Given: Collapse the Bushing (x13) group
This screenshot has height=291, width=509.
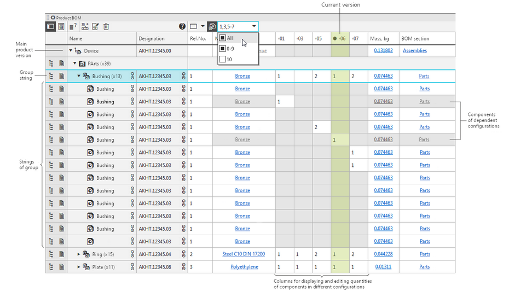Looking at the screenshot, I should 79,76.
